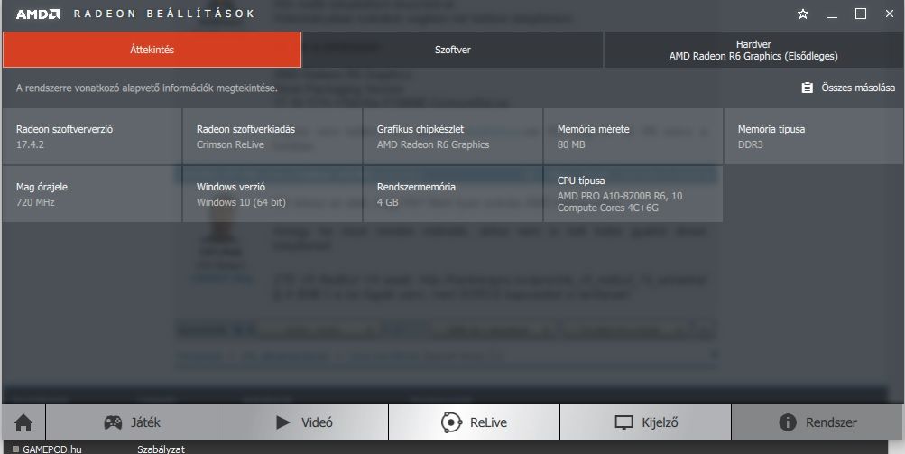Switch to the Áttekintés tab
Viewport: 905px width, 454px height.
click(x=152, y=50)
